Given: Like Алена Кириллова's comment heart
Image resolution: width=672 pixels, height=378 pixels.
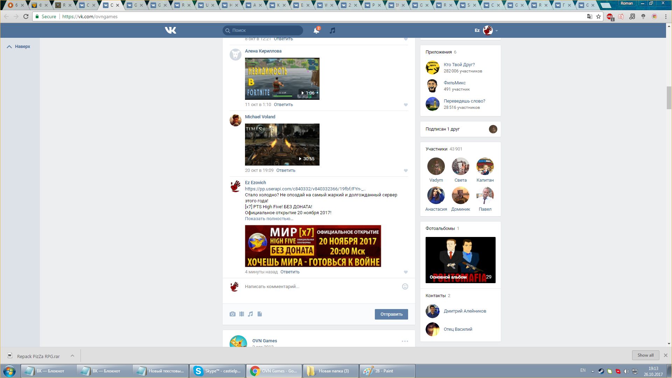Looking at the screenshot, I should point(406,105).
